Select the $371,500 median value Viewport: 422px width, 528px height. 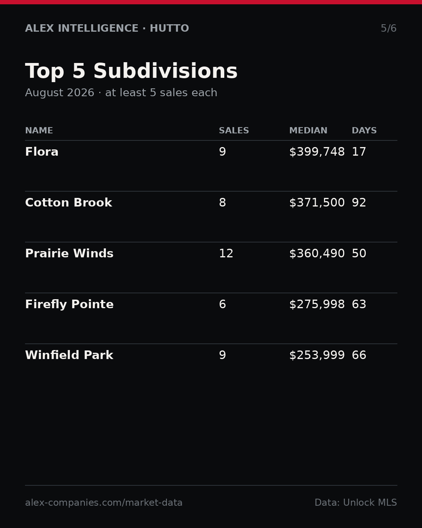click(317, 203)
